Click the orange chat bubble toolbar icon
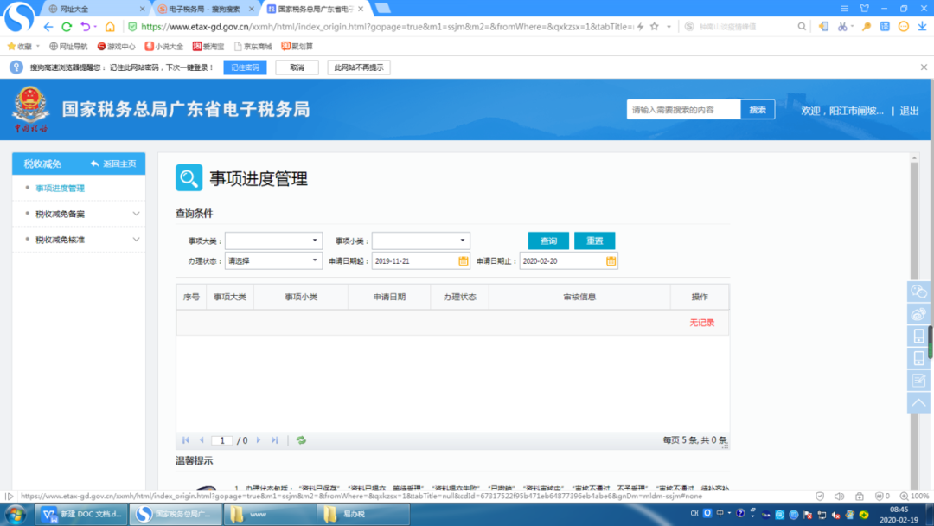 tap(904, 27)
